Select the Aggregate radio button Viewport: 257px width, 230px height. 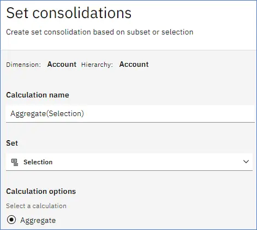point(11,220)
